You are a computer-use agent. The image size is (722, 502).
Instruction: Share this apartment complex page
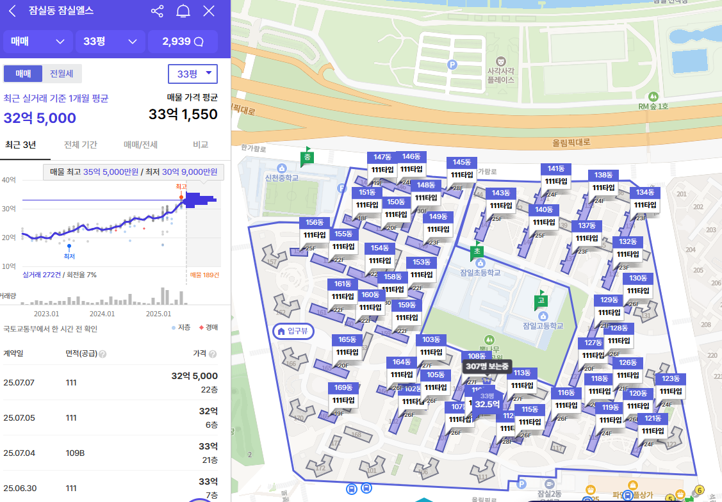(x=157, y=11)
